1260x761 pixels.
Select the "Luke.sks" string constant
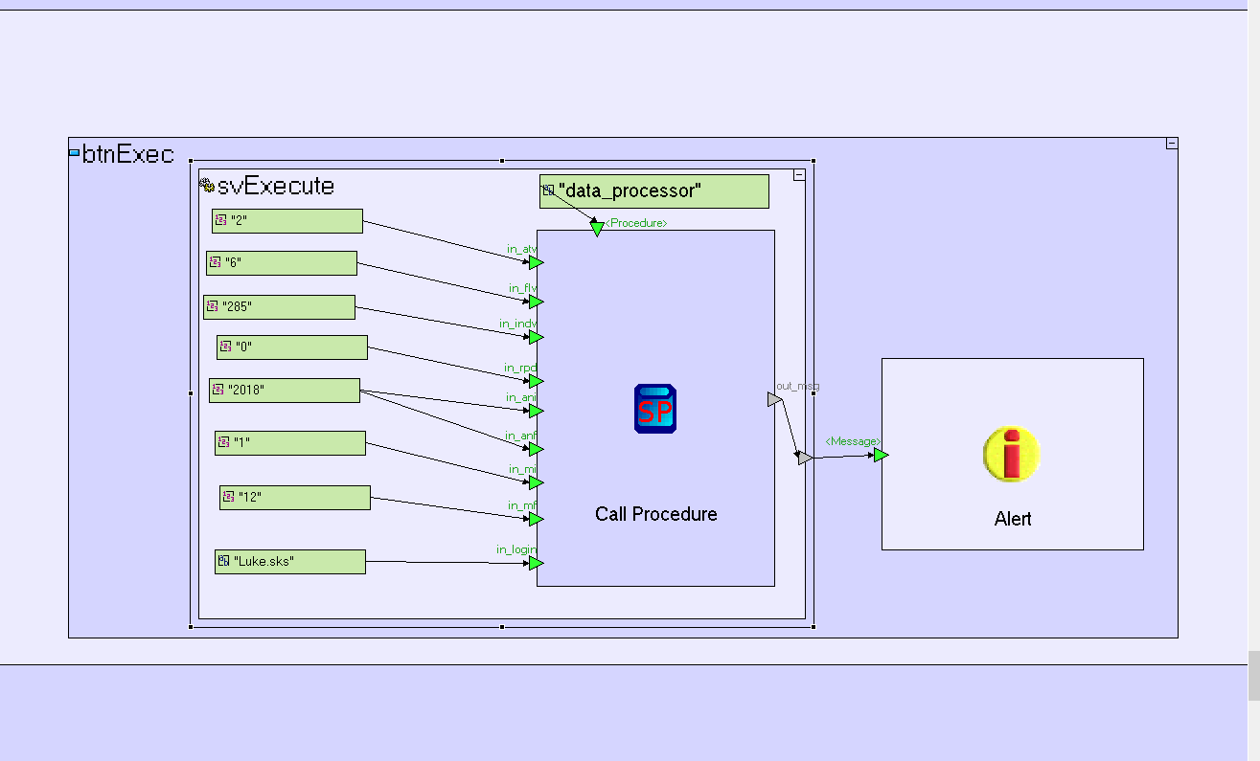pyautogui.click(x=290, y=562)
